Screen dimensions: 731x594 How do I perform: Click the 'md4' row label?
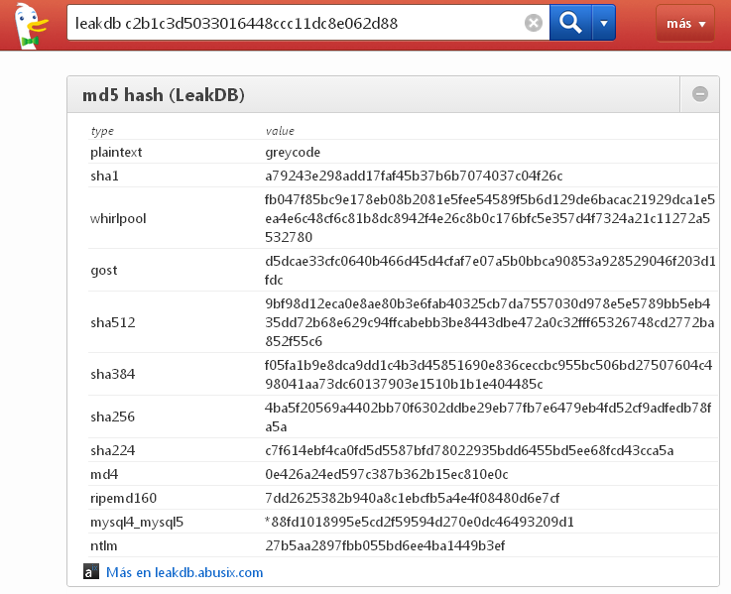[x=104, y=474]
